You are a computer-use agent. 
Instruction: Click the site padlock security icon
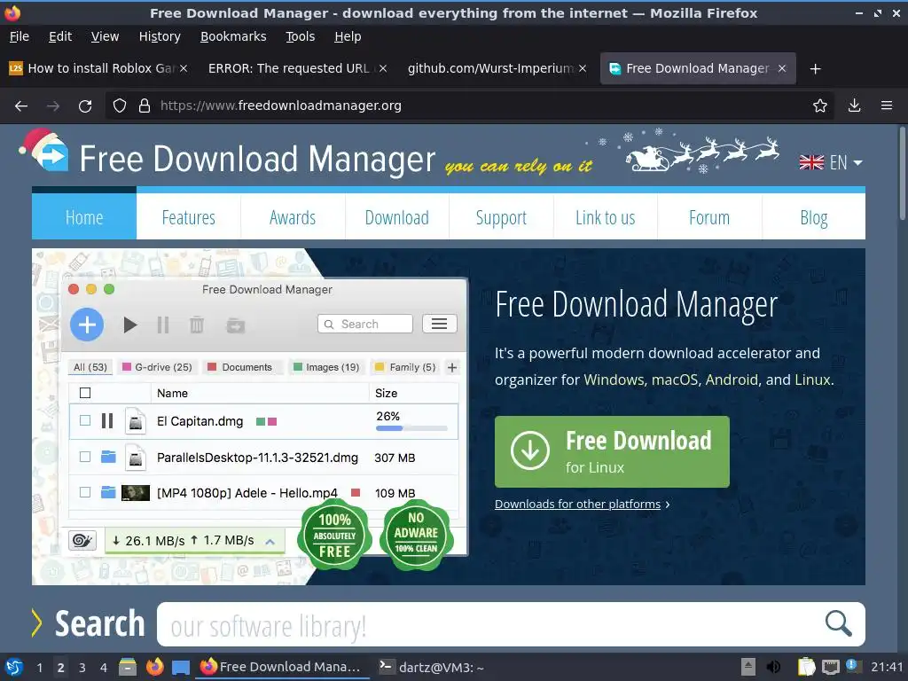coord(145,106)
